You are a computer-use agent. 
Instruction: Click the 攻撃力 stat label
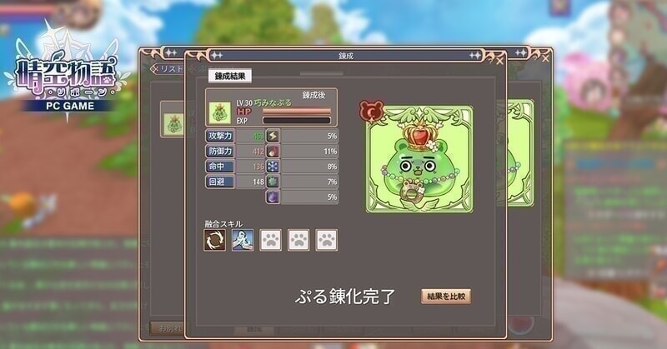pyautogui.click(x=220, y=136)
